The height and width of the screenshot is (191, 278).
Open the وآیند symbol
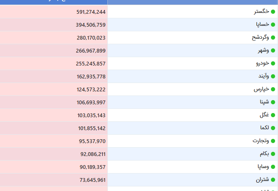click(264, 76)
